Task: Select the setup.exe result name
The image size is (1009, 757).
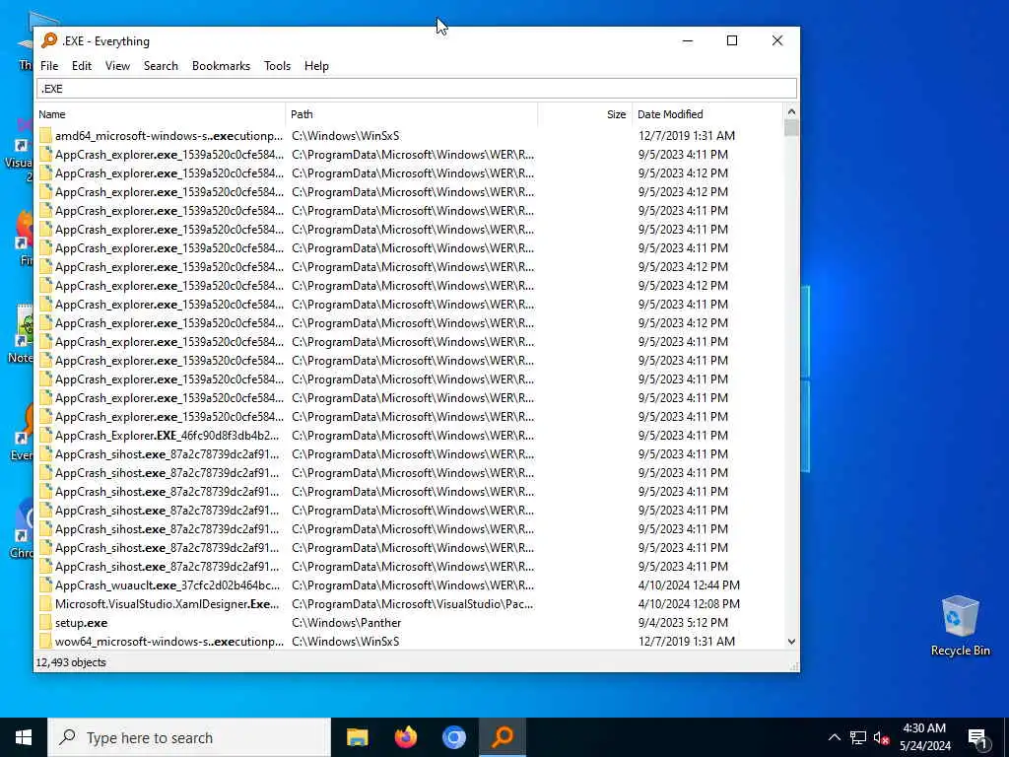Action: [x=81, y=623]
